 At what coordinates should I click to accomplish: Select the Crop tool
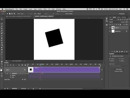click(2, 29)
